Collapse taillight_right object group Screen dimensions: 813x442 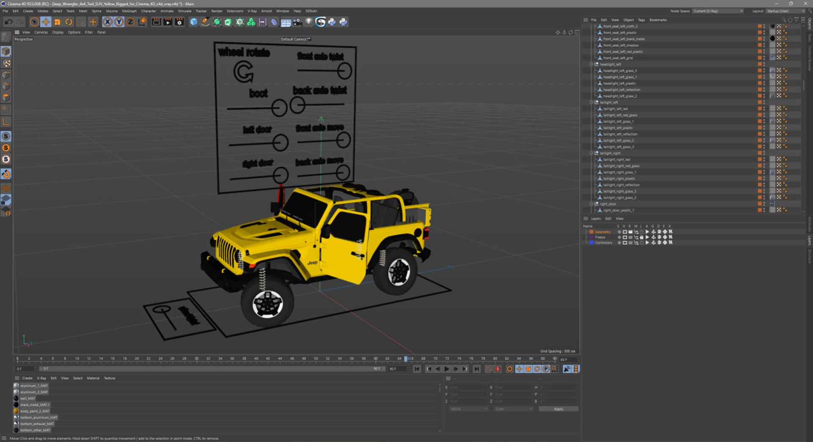592,153
